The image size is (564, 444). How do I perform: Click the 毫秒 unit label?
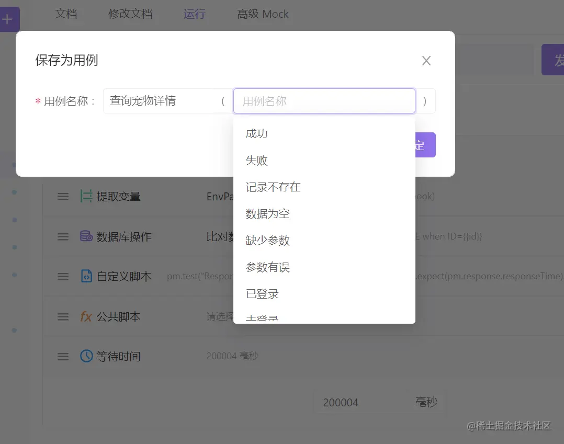click(426, 402)
